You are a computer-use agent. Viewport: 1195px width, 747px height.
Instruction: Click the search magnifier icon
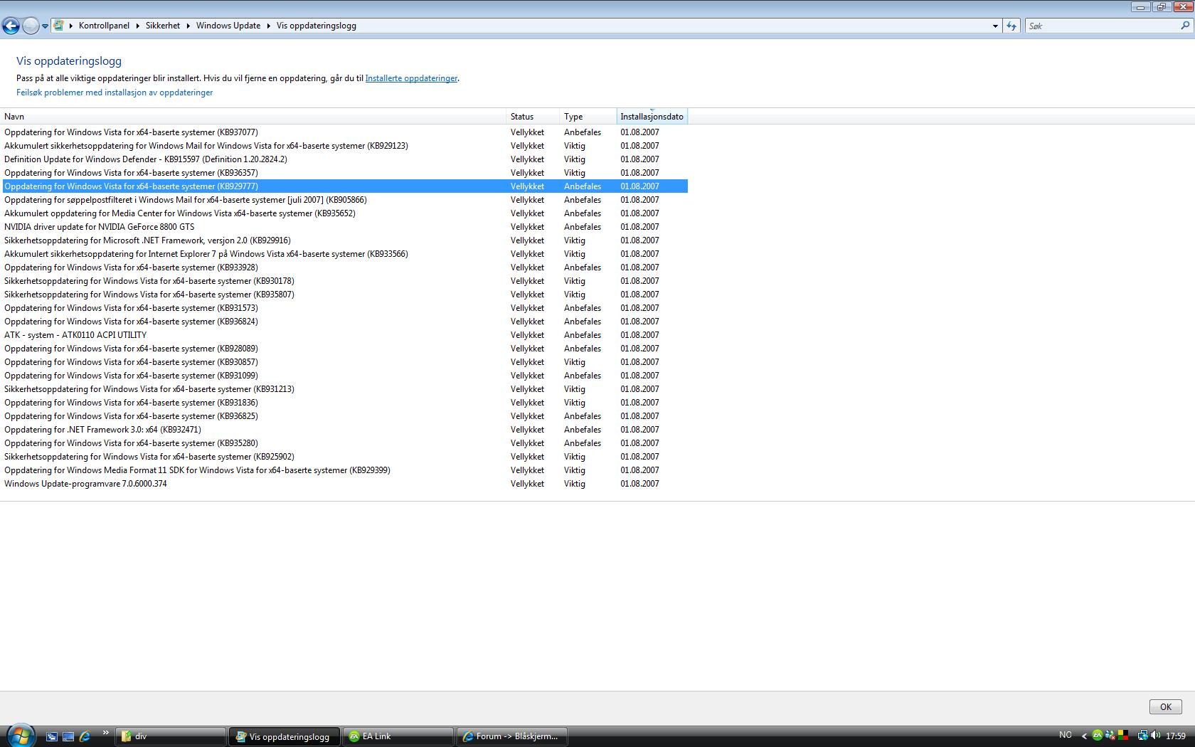1185,26
